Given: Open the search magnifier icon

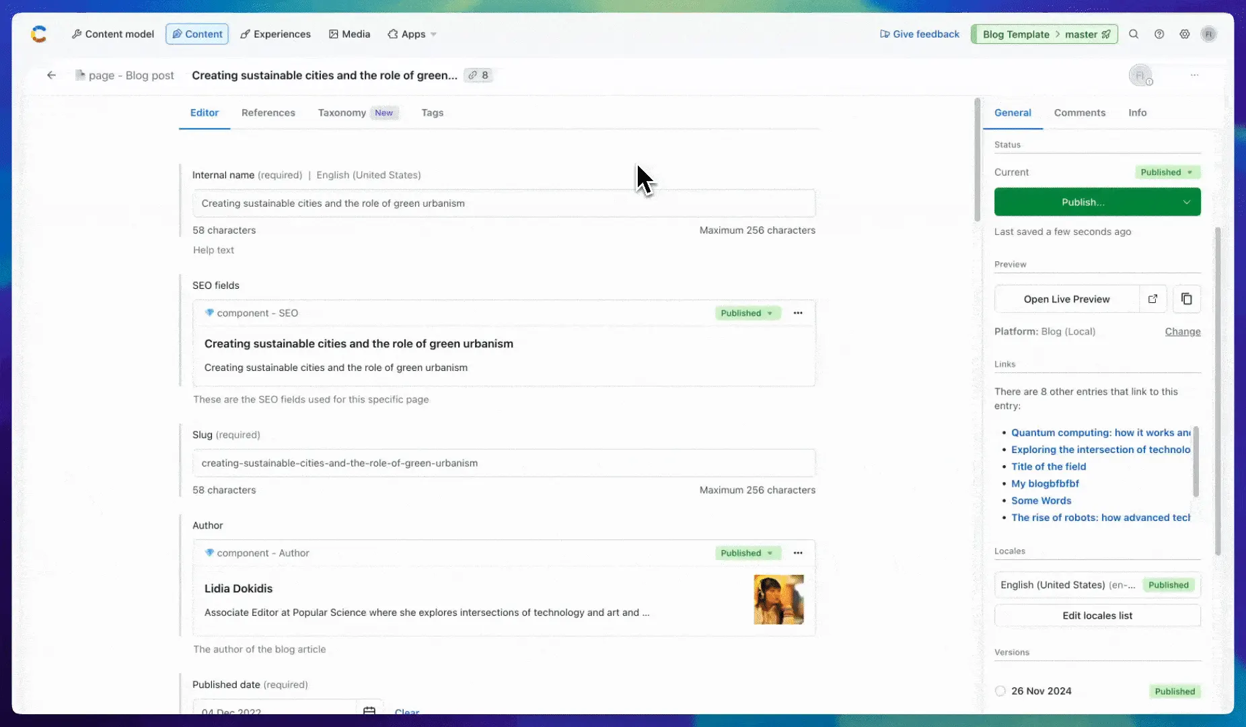Looking at the screenshot, I should pos(1134,34).
